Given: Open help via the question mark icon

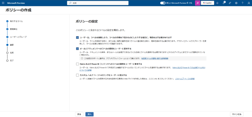Looking at the screenshot, I should (242, 3).
